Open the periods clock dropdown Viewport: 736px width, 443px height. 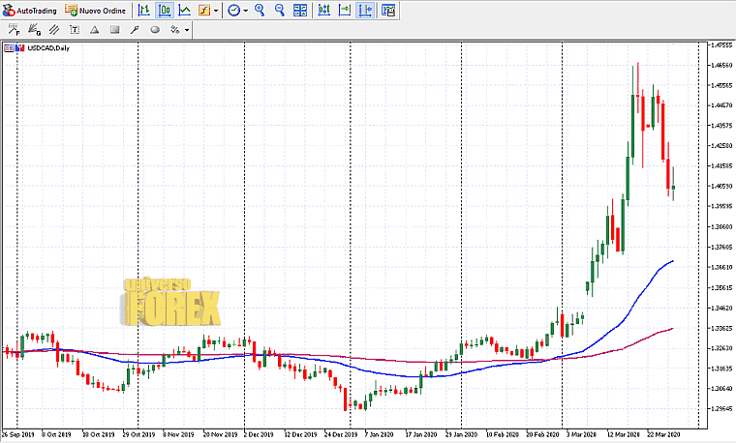tap(237, 11)
